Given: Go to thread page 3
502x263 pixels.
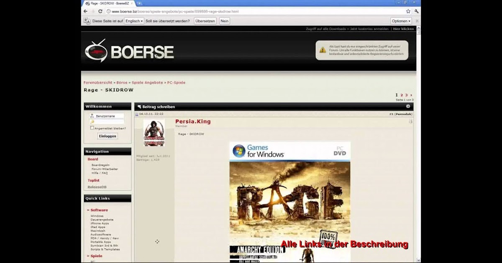Looking at the screenshot, I should click(406, 95).
